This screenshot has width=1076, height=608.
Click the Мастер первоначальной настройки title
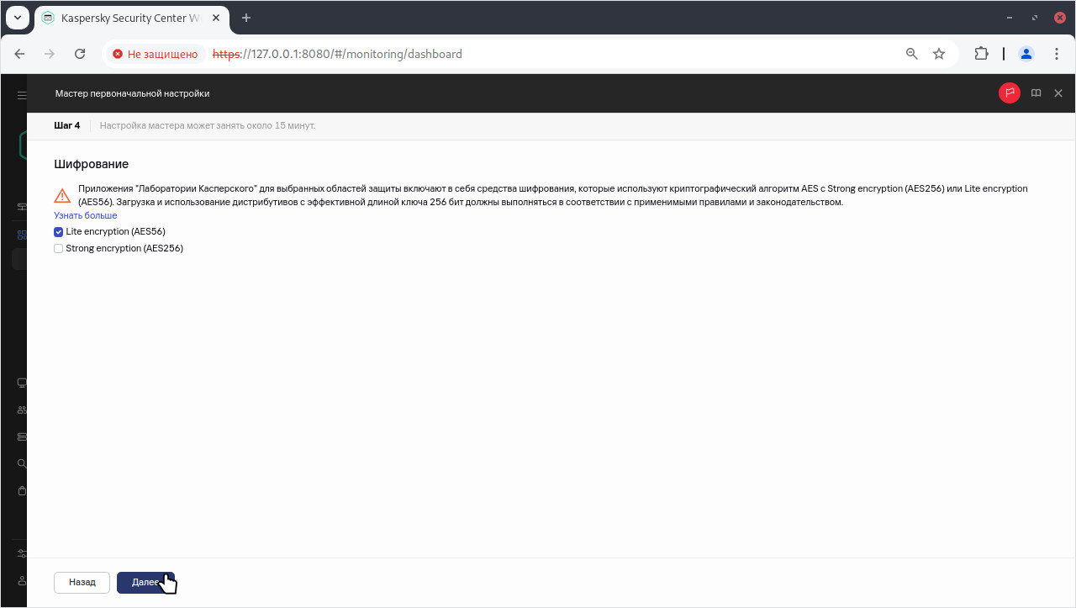coord(132,93)
